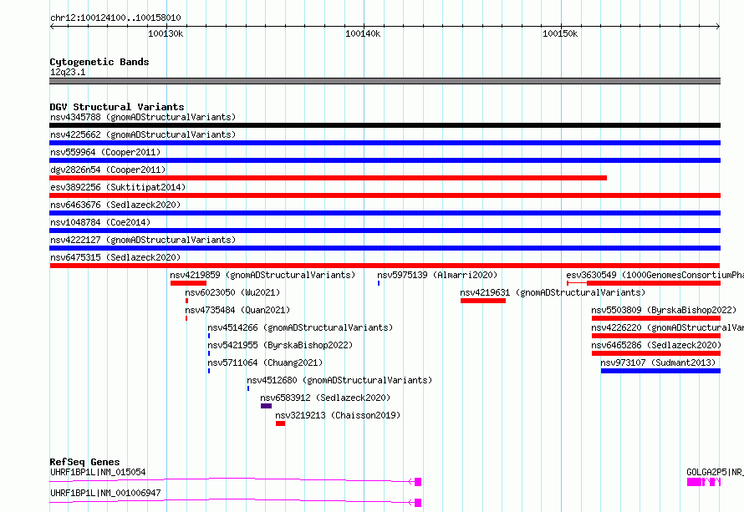Select the nsv5711064 (Chuang2021) label
This screenshot has height=512, width=744.
tap(265, 362)
